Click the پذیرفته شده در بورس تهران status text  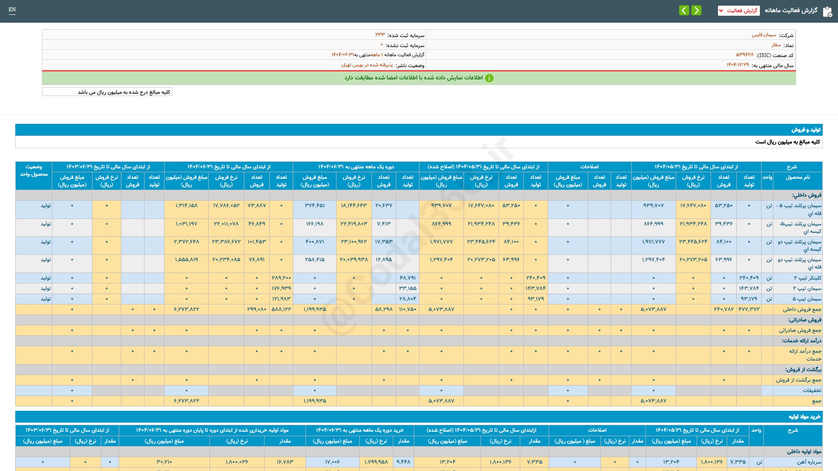367,65
